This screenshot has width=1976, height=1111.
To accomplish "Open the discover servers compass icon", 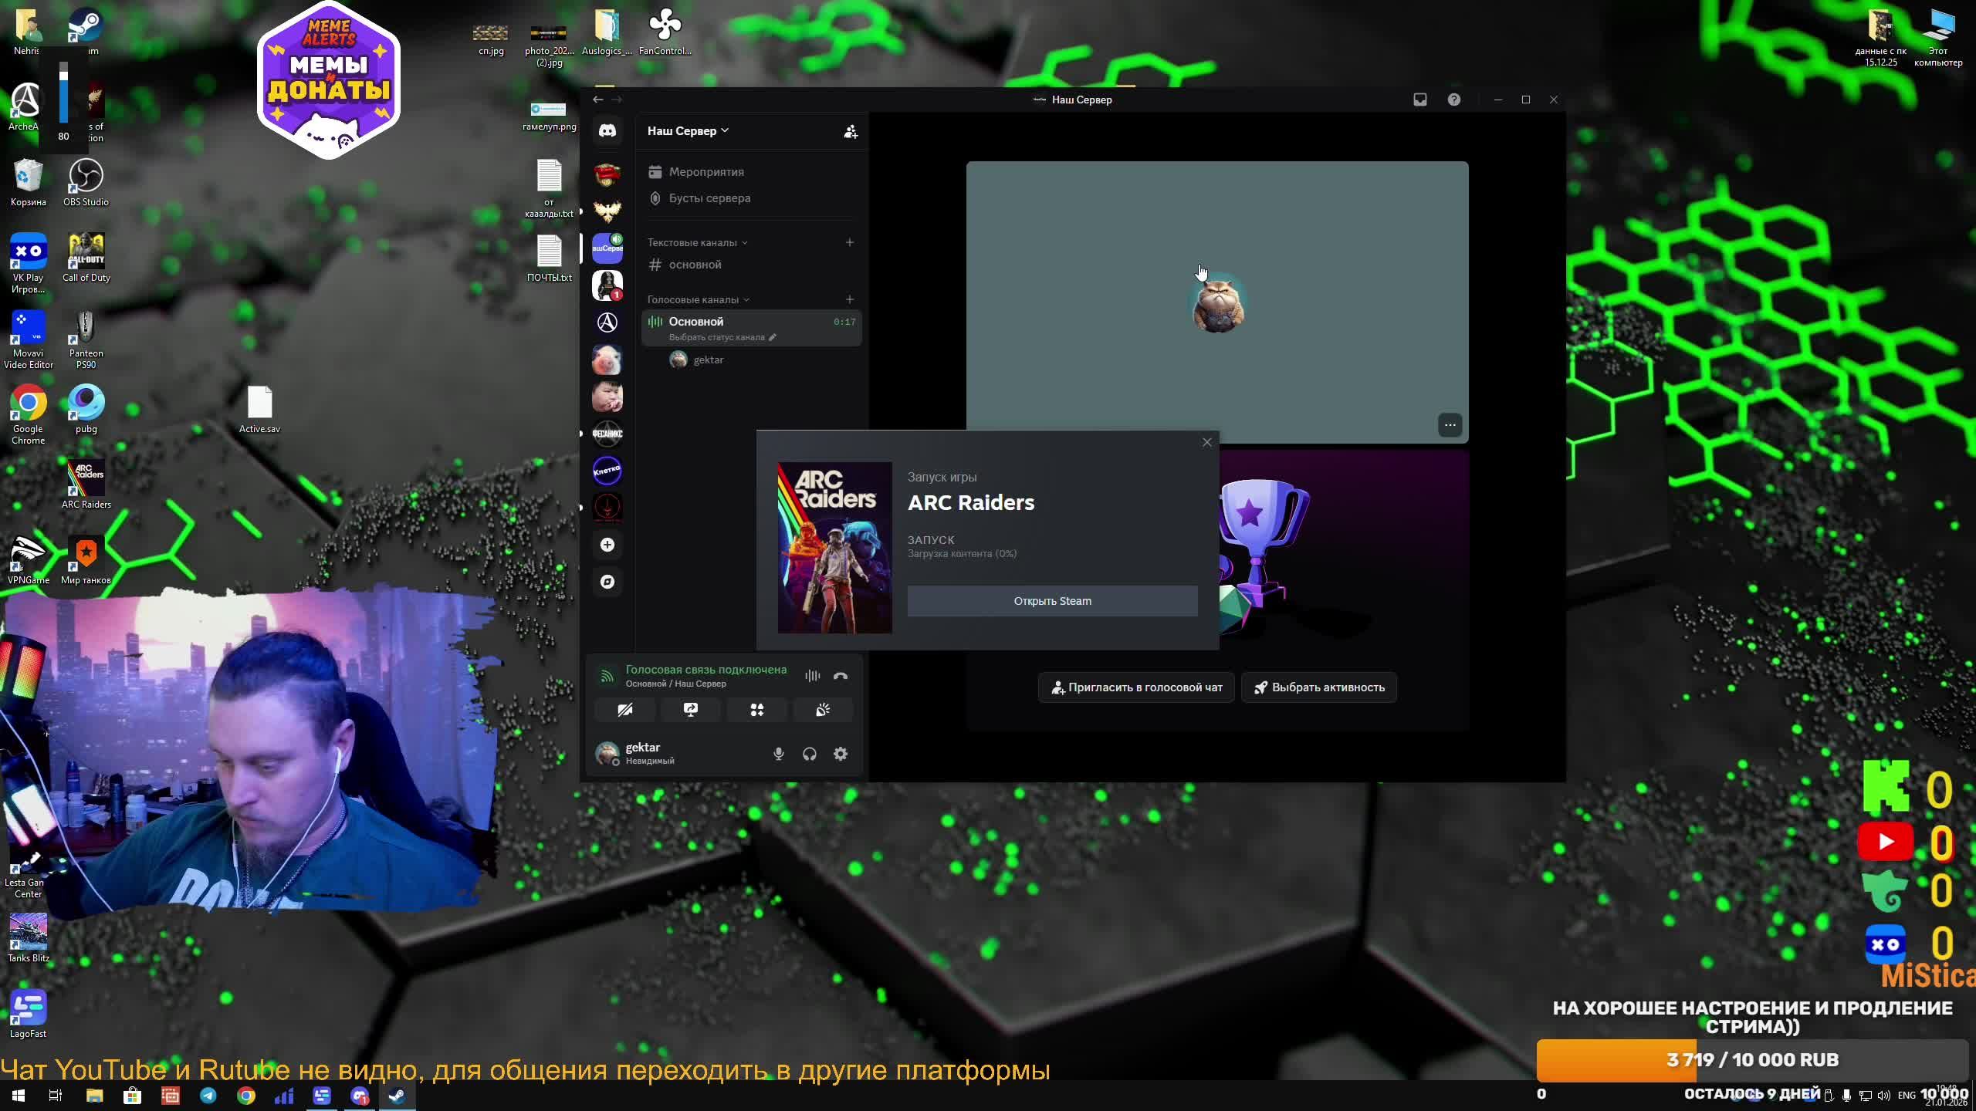I will 607,582.
